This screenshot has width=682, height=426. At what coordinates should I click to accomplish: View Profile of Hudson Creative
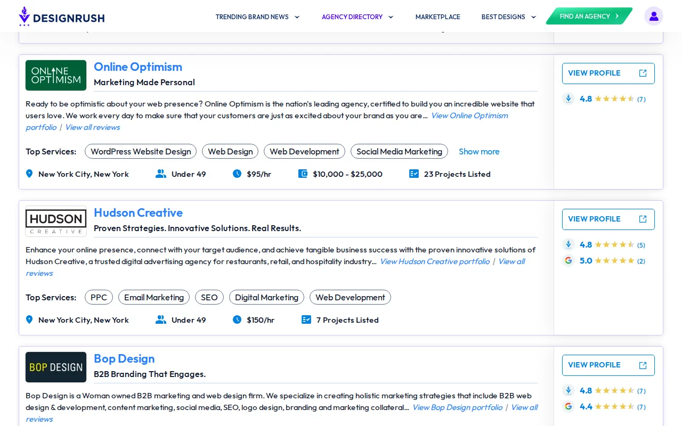click(608, 219)
